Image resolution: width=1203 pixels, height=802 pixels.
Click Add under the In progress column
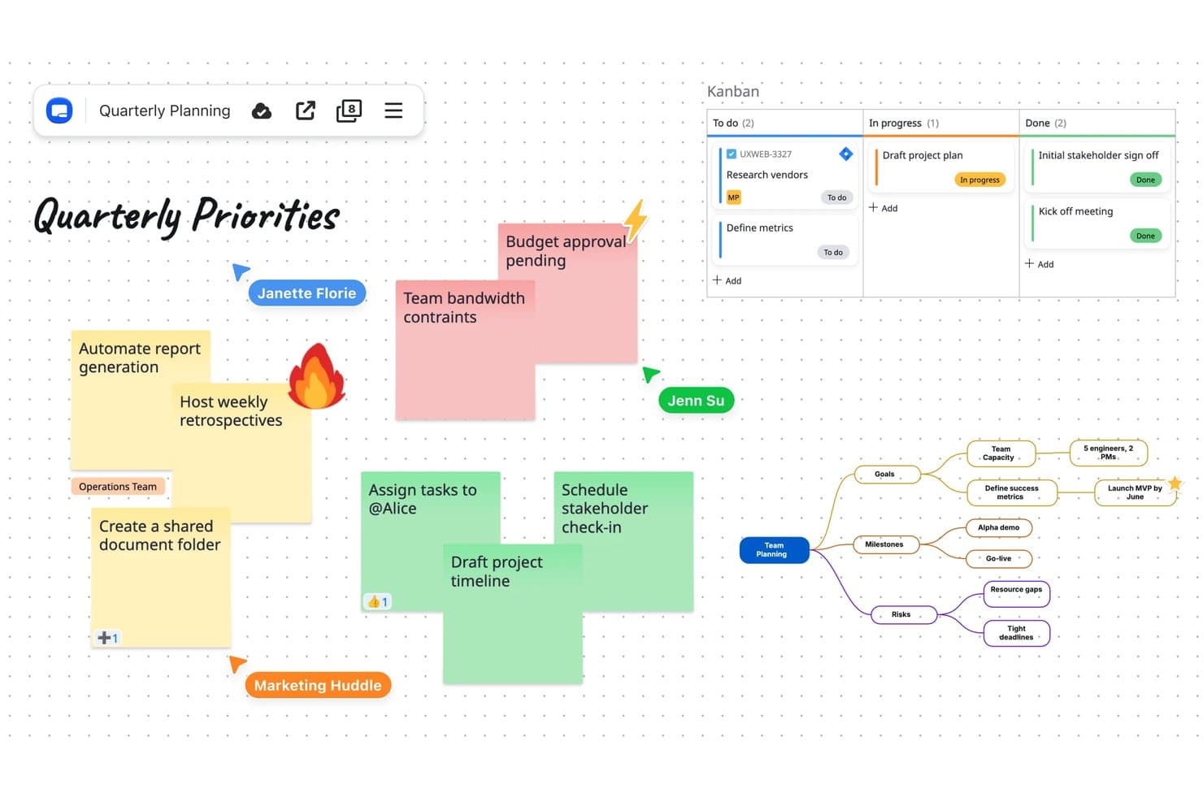point(884,208)
